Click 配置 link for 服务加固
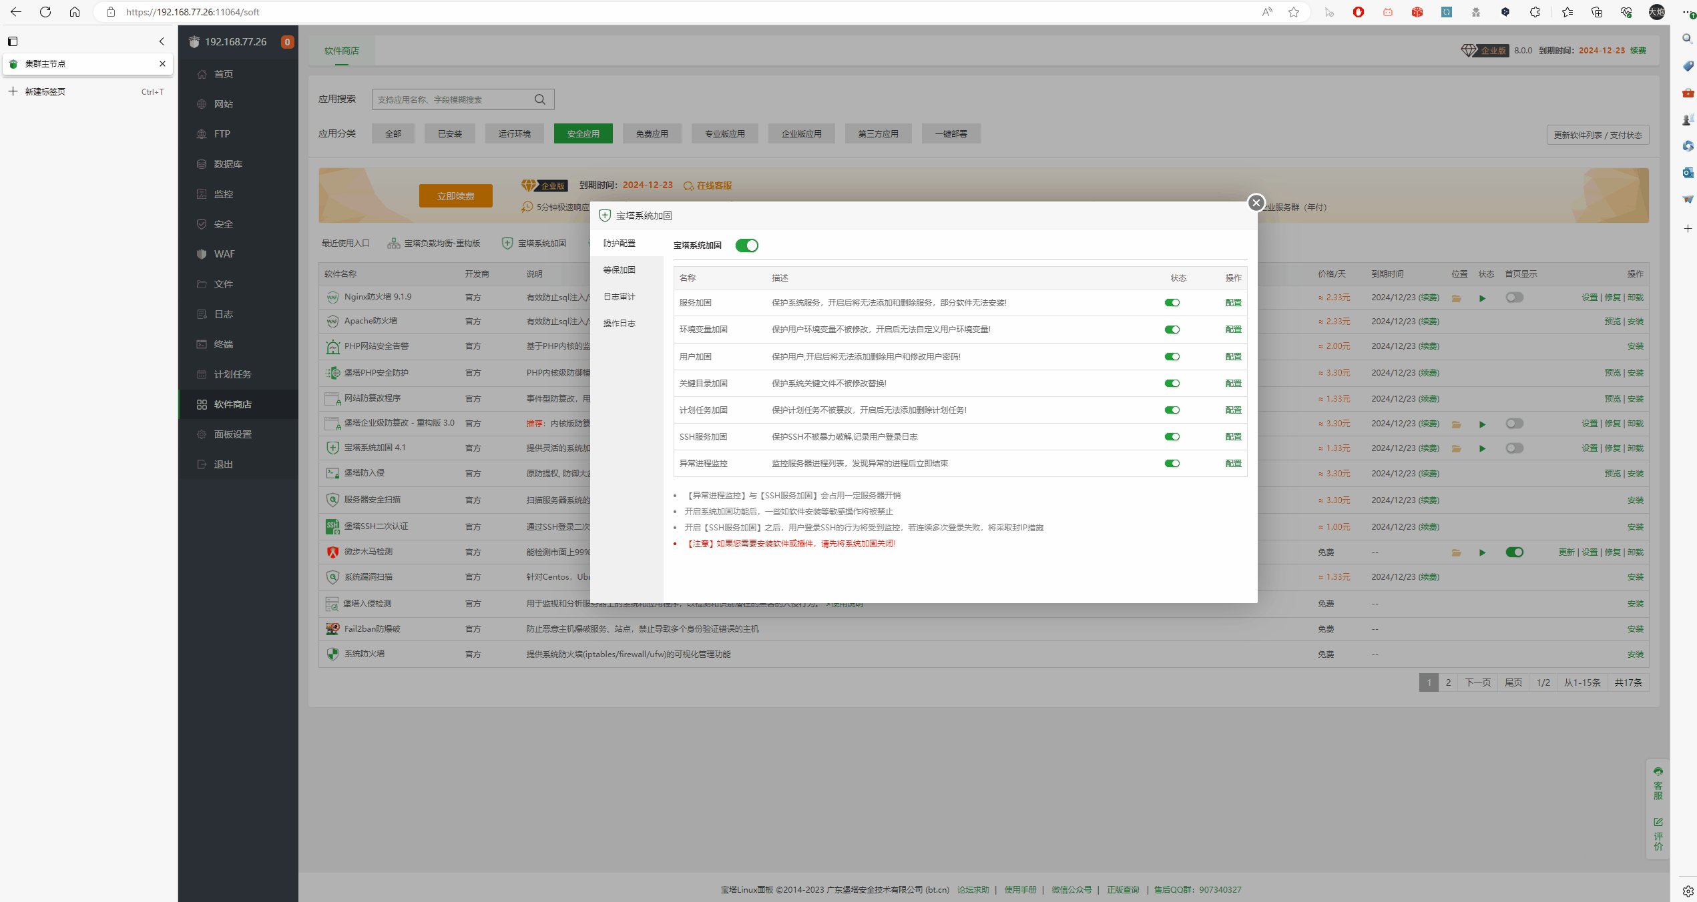This screenshot has width=1697, height=902. [1233, 303]
